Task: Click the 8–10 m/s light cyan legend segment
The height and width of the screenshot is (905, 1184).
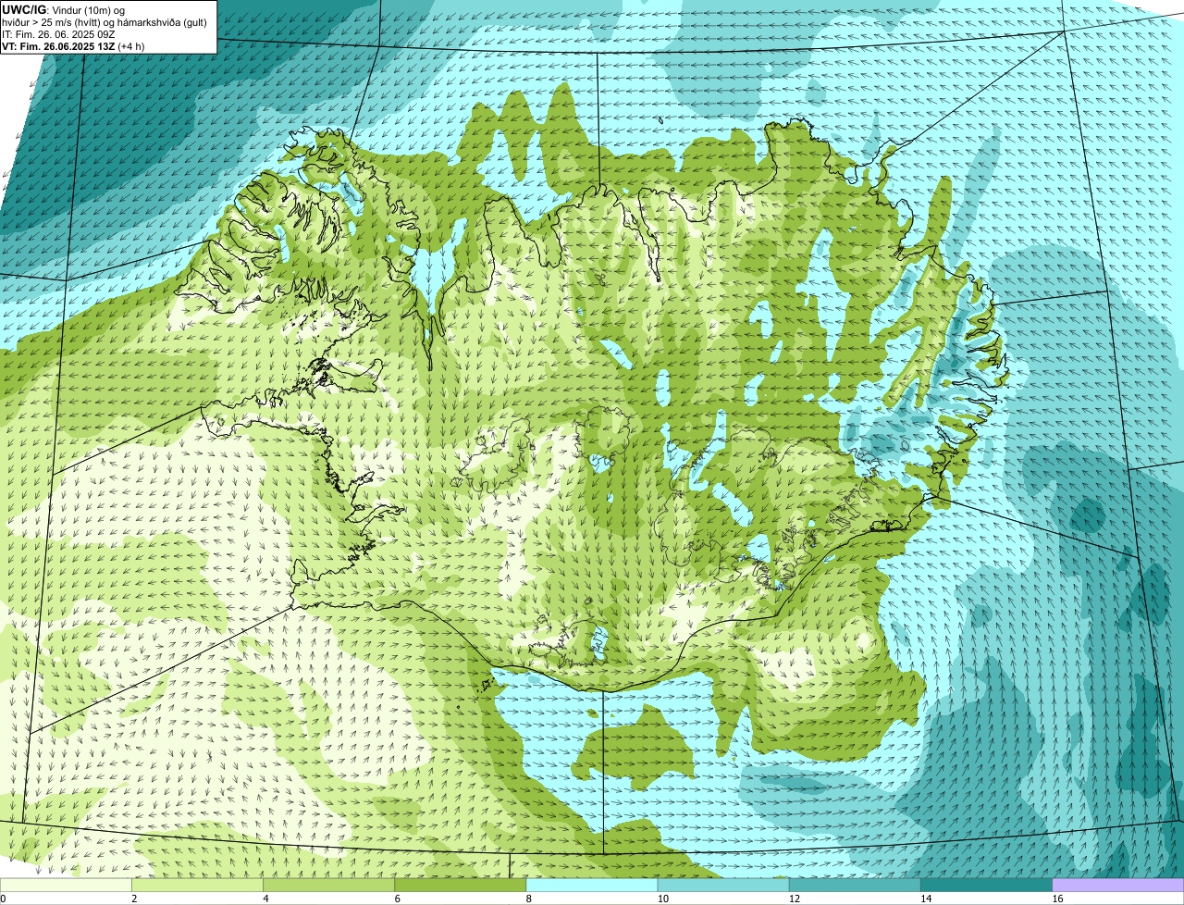Action: (x=592, y=886)
